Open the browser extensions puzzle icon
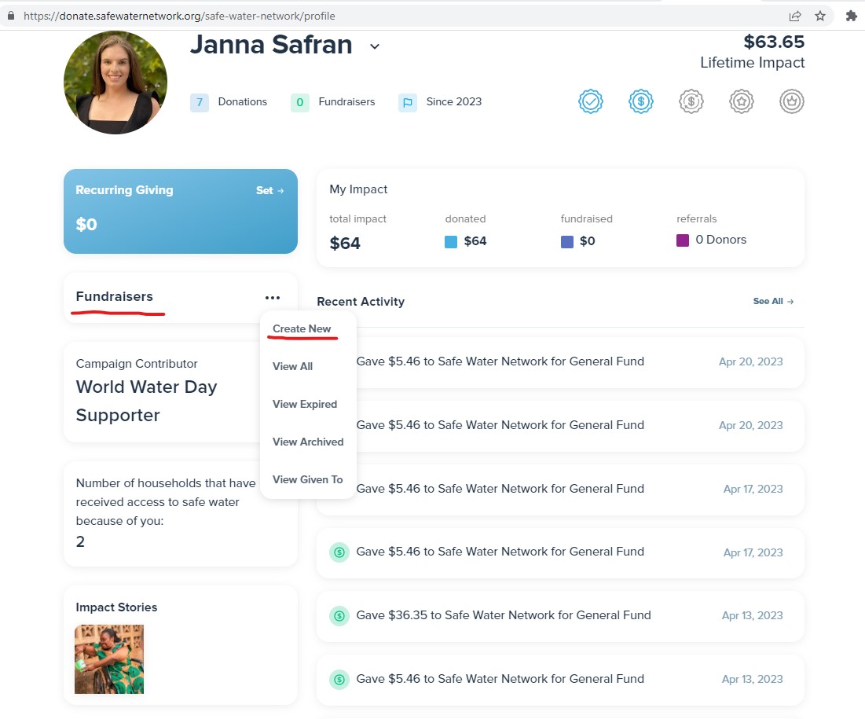Image resolution: width=865 pixels, height=719 pixels. coord(851,16)
